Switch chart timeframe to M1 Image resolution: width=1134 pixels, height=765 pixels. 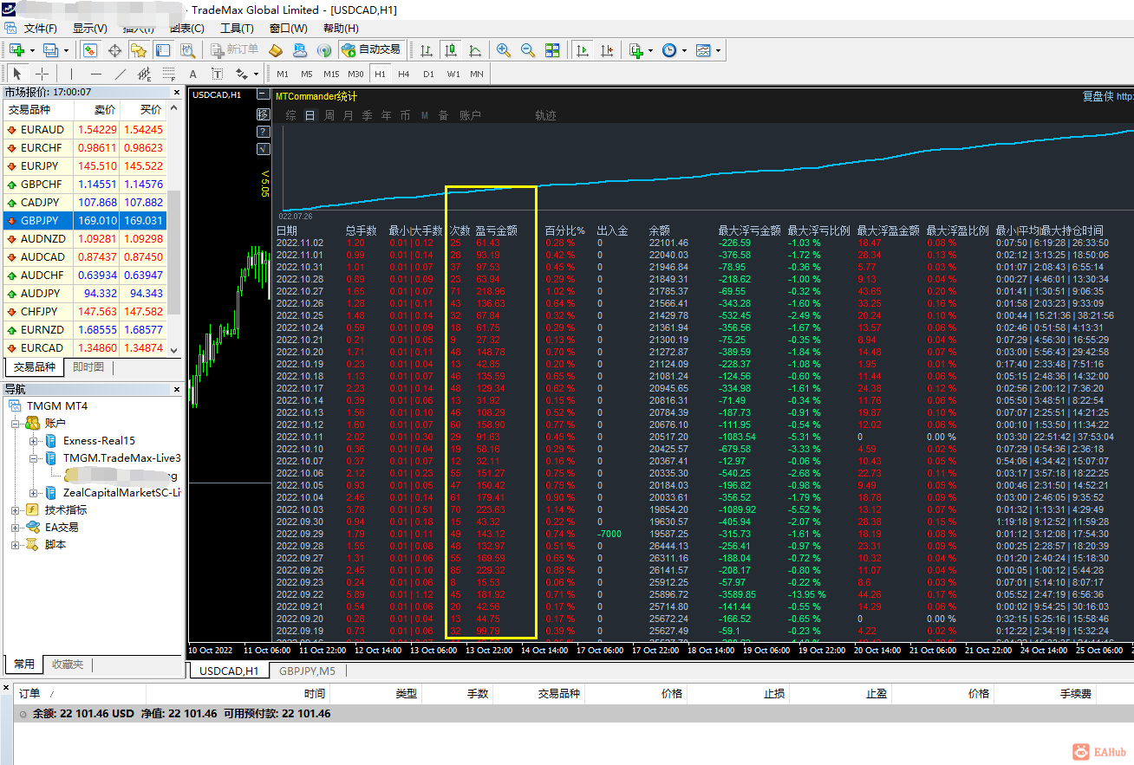pos(283,74)
